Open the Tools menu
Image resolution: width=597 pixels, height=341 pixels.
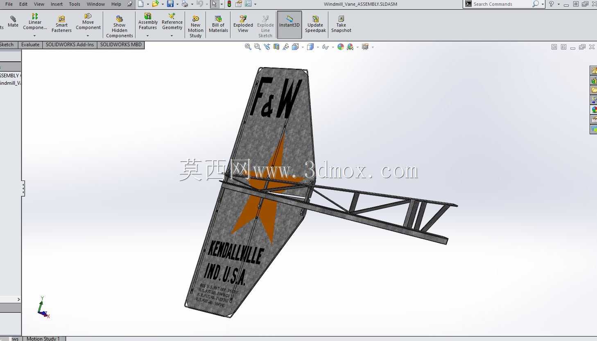(x=75, y=4)
